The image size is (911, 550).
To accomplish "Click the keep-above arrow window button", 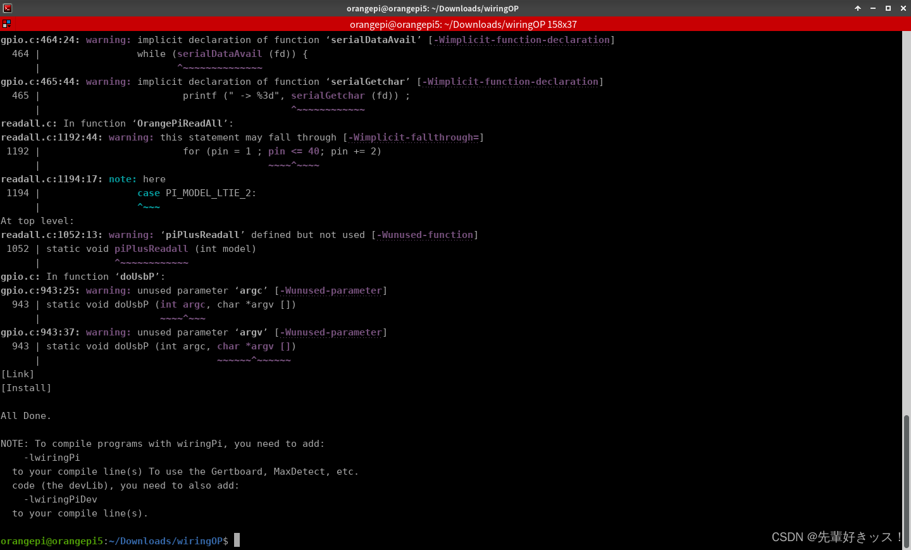I will [858, 8].
